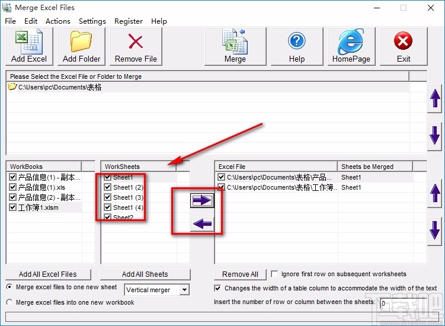445x326 pixels.
Task: Click the Sheets be Merged column header
Action: (x=375, y=167)
